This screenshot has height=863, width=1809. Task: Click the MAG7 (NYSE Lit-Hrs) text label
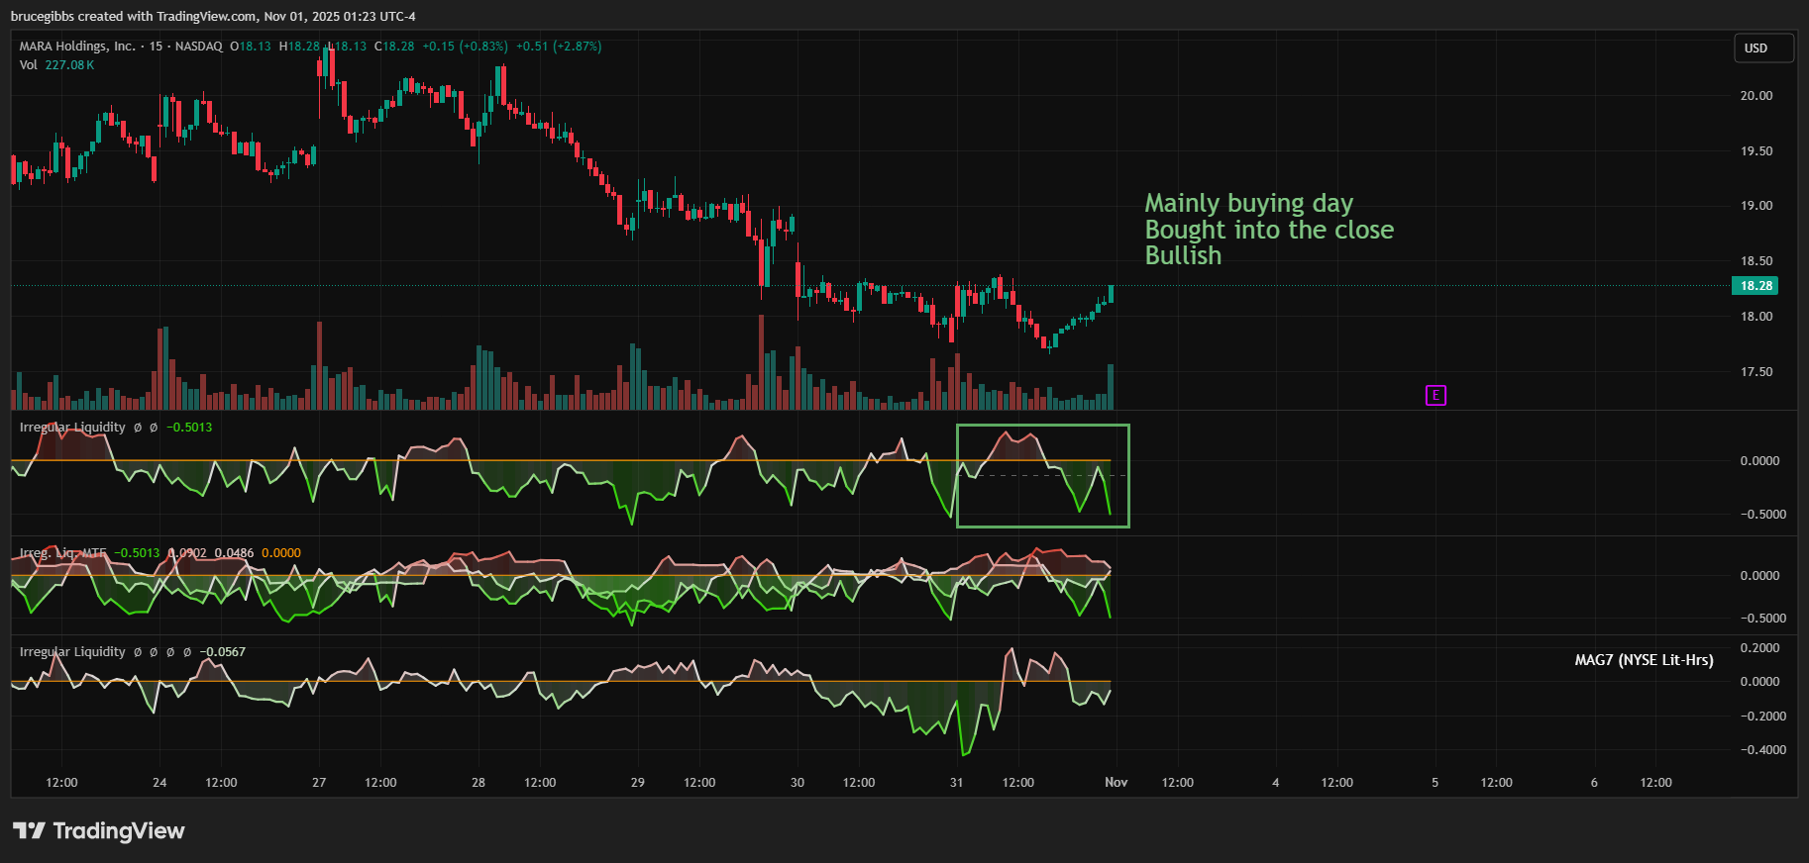pyautogui.click(x=1644, y=660)
